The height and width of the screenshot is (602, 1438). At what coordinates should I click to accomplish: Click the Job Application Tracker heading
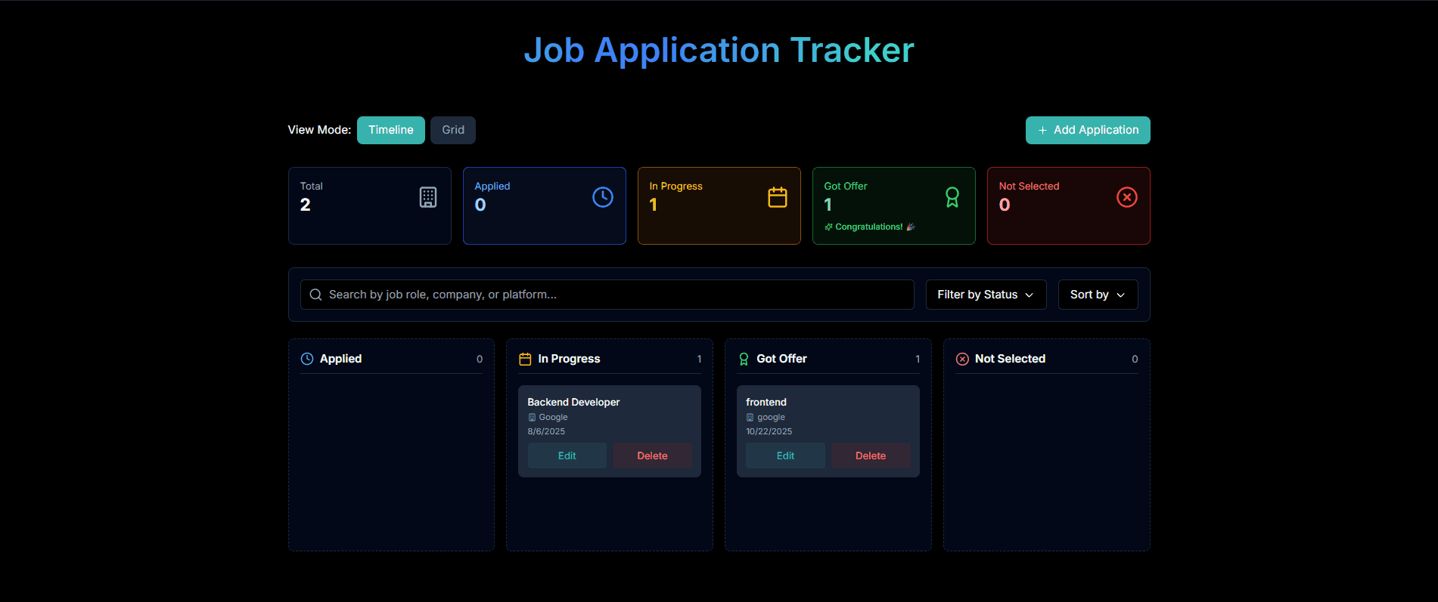click(x=719, y=51)
